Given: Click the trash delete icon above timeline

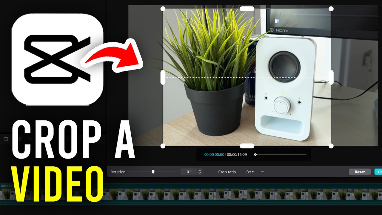Looking at the screenshot, I should click(x=6, y=139).
